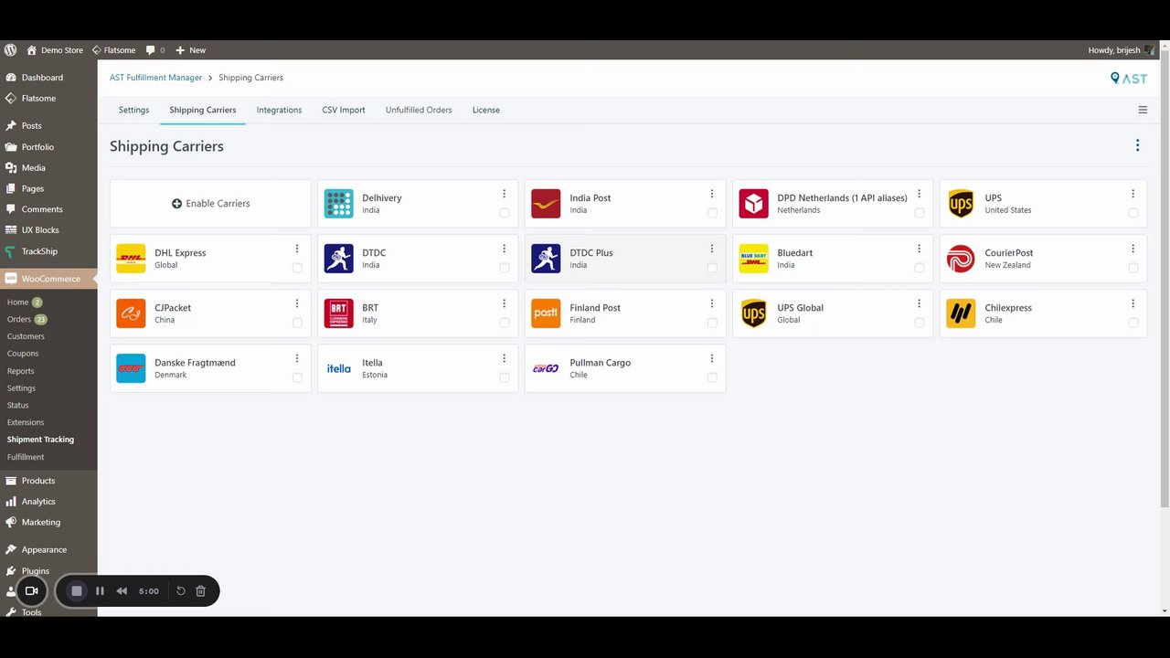This screenshot has width=1170, height=658.
Task: Click the Chilexpress logo
Action: [x=961, y=313]
